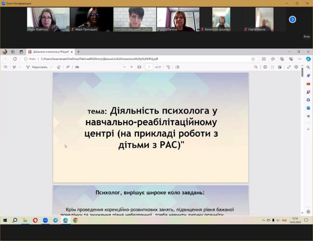Image resolution: width=313 pixels, height=241 pixels.
Task: Switch to Zoom app in taskbar
Action: pos(45,220)
